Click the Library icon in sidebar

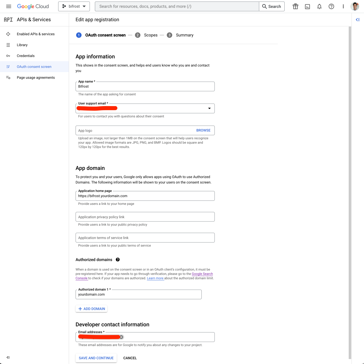pyautogui.click(x=8, y=45)
